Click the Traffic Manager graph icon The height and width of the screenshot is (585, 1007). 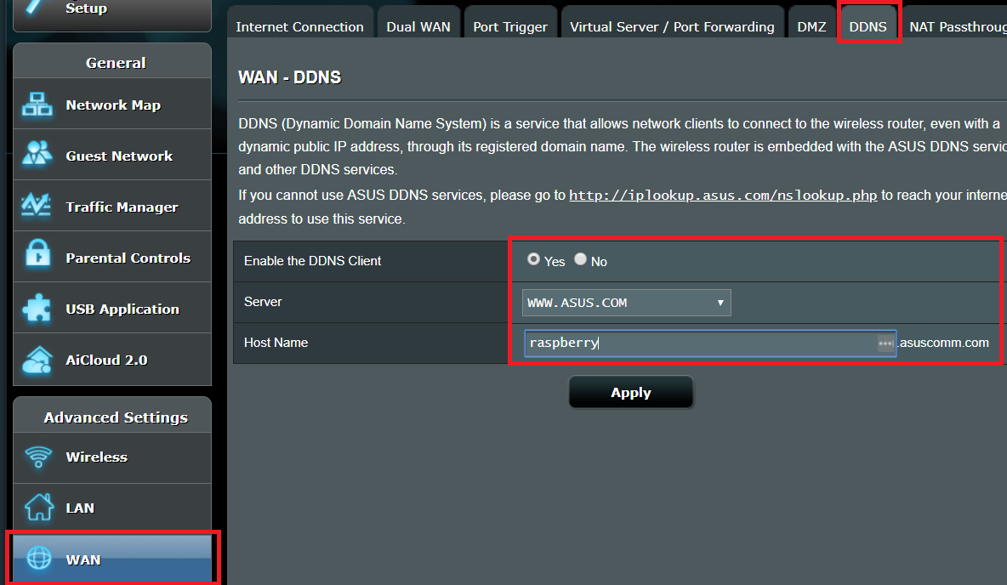tap(37, 206)
